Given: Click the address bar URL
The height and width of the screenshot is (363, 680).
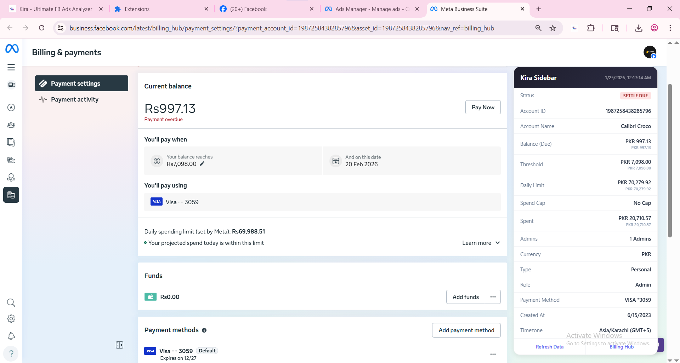Looking at the screenshot, I should (x=282, y=28).
